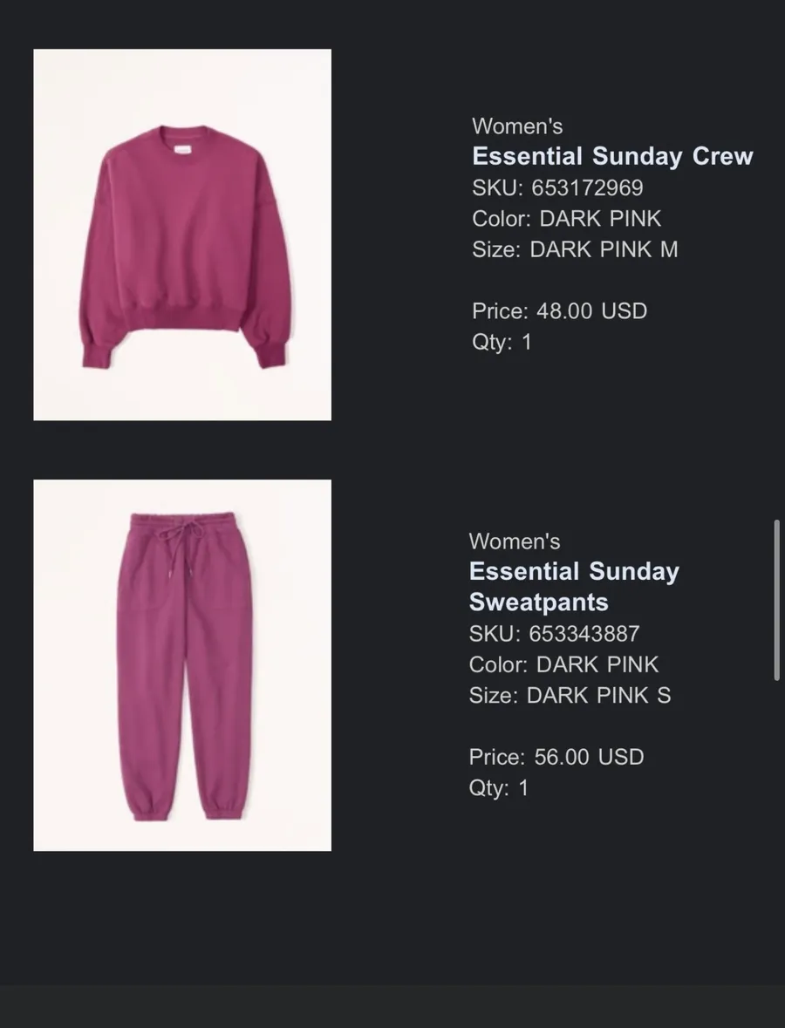Click the Size DARK PINK M line

pos(575,249)
